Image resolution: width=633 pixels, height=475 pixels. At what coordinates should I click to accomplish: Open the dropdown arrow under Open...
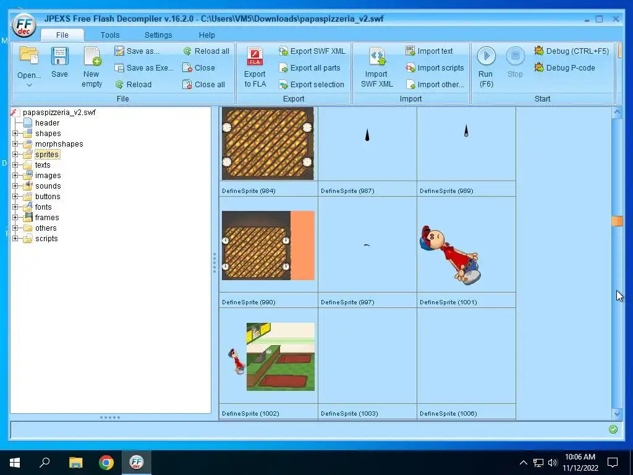29,85
